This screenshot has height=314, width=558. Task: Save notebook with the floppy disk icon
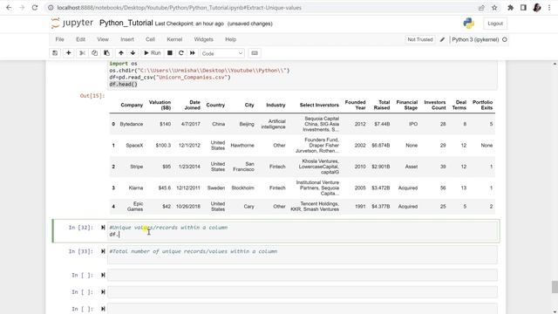point(55,53)
